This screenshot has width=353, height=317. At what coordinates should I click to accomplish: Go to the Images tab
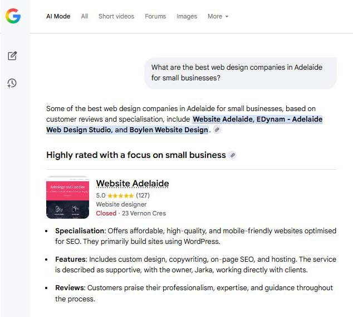point(187,16)
